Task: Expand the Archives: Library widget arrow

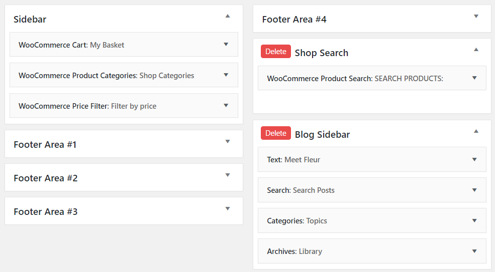Action: (474, 251)
